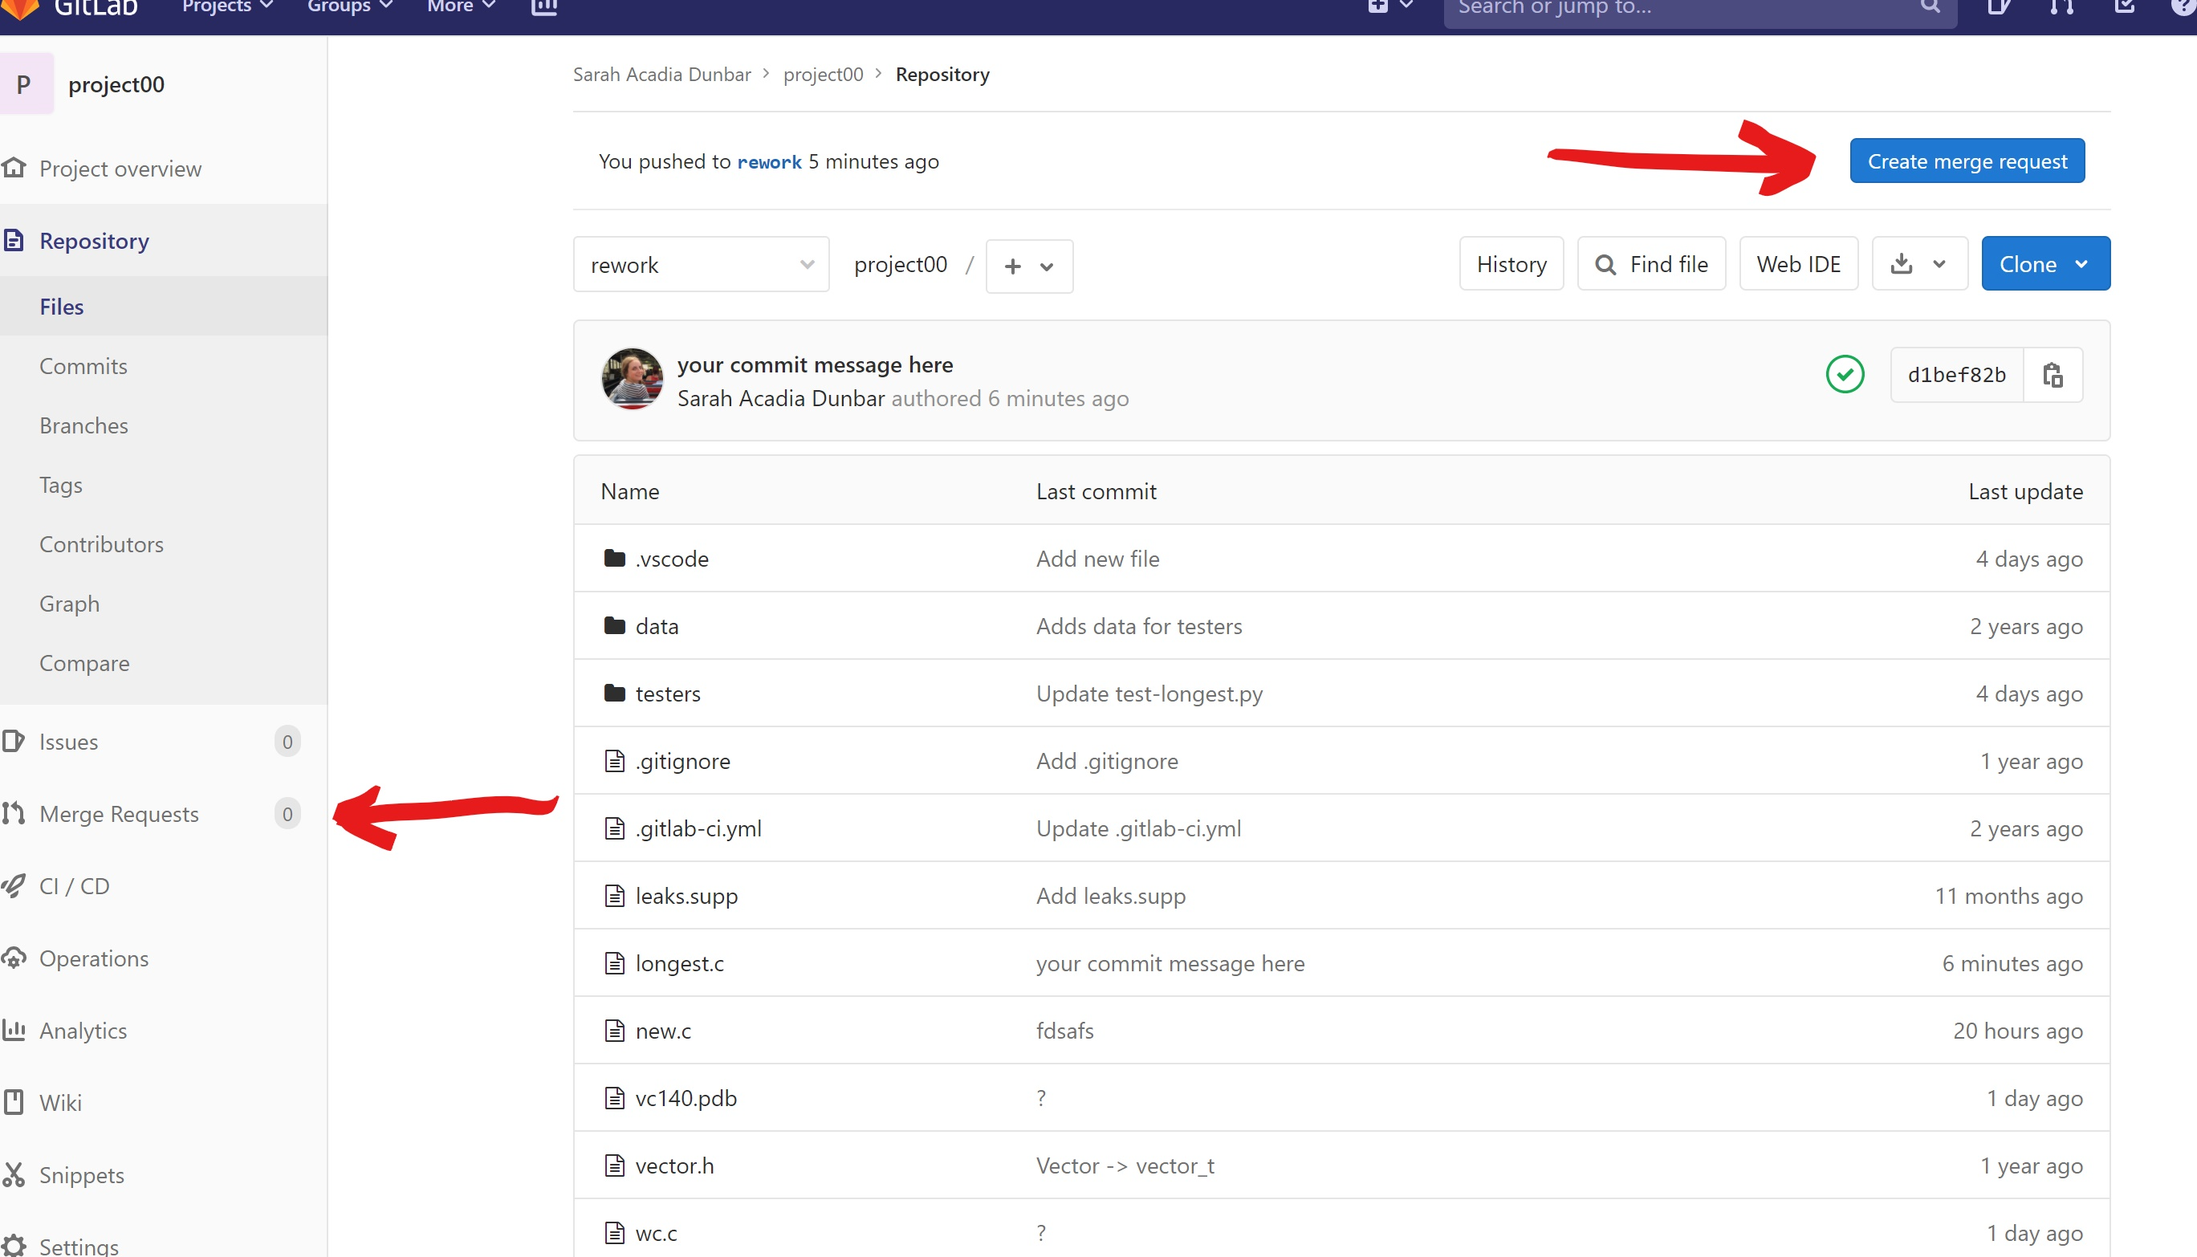
Task: Select Commits in the Repository submenu
Action: (83, 366)
